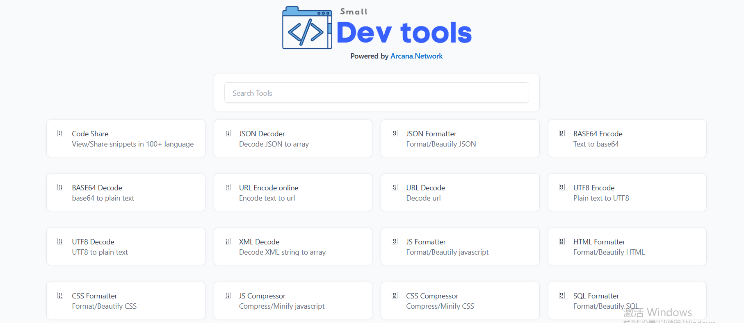
Task: Open the JSON Decoder tool title
Action: point(262,134)
